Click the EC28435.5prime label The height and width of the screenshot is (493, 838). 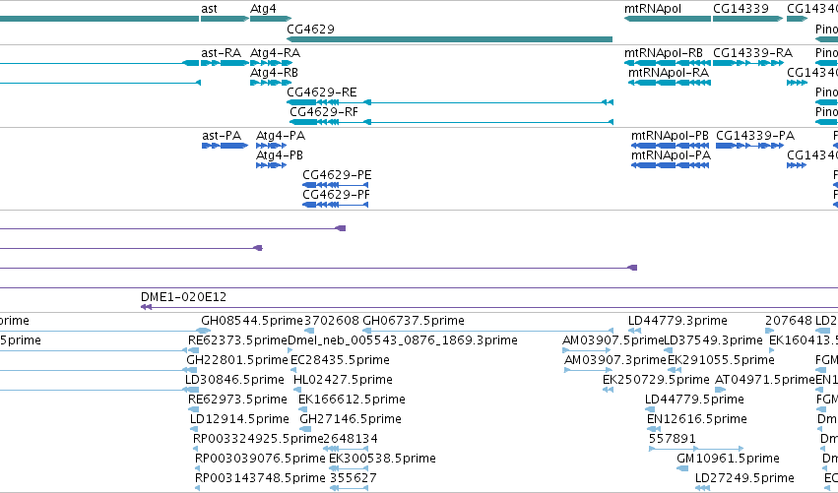pyautogui.click(x=340, y=360)
